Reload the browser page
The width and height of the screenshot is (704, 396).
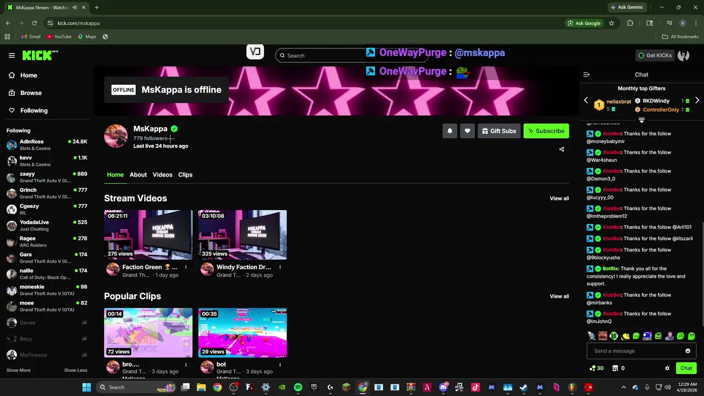click(x=34, y=23)
